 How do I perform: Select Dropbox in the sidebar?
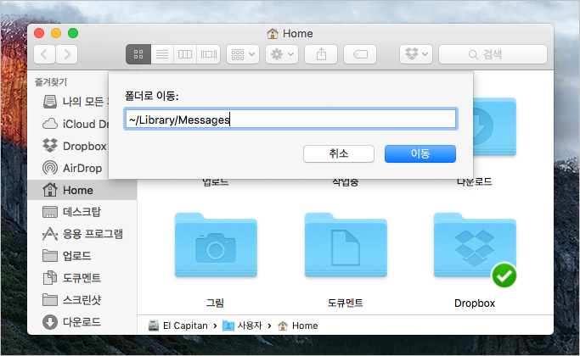tap(75, 146)
